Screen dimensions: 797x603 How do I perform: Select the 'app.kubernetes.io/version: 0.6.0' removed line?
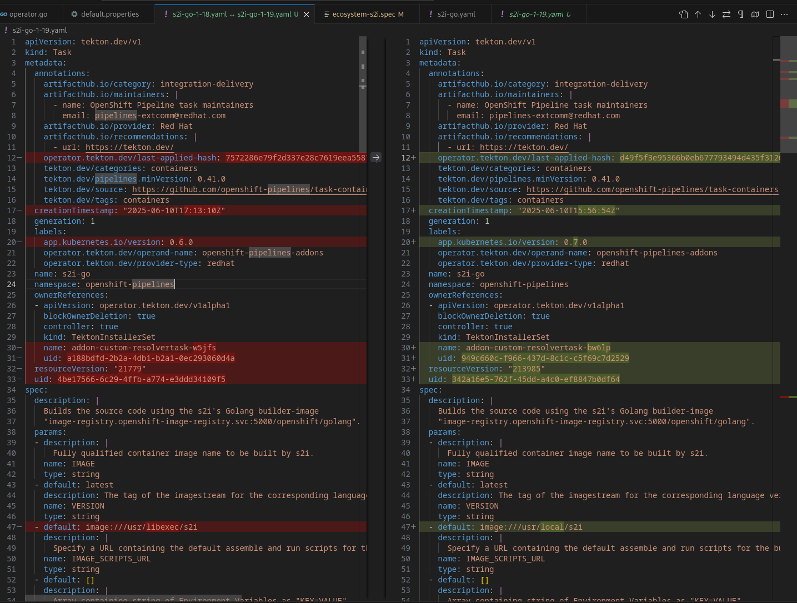coord(118,242)
